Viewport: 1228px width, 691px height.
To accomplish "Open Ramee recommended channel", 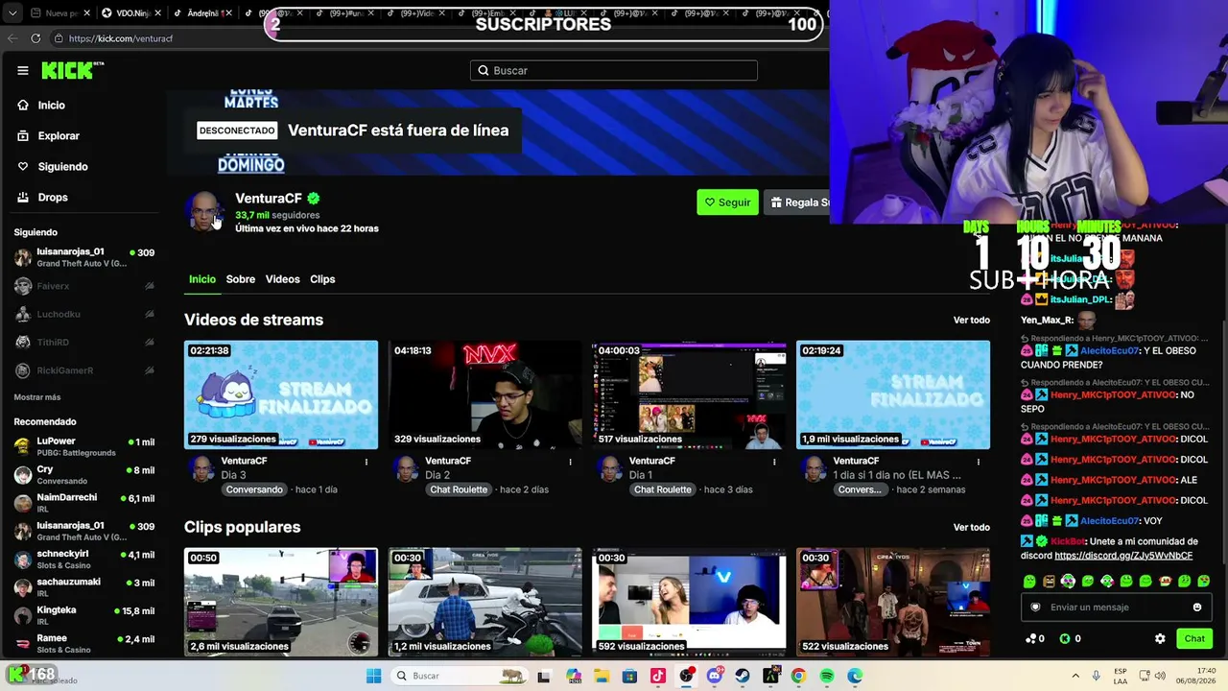I will [84, 643].
